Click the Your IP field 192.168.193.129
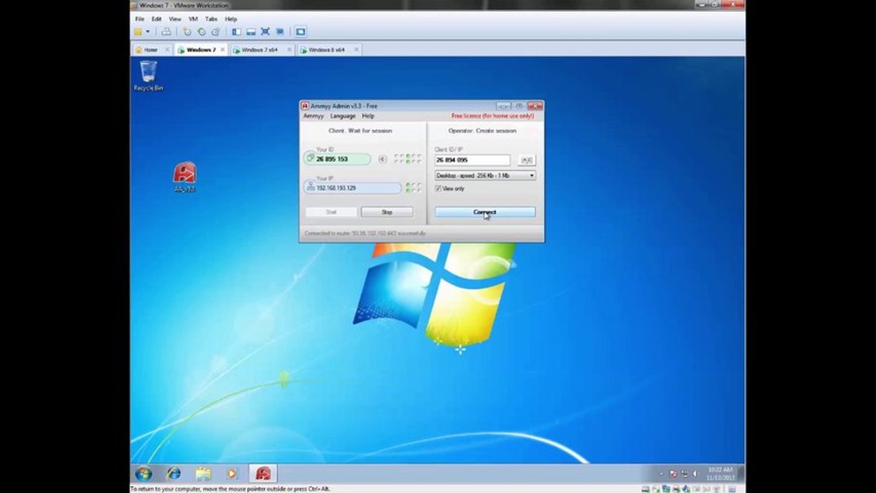876x493 pixels. coord(353,188)
